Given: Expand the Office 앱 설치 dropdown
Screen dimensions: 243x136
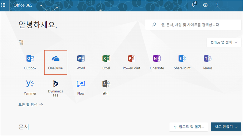Looking at the screenshot, I should click(224, 42).
